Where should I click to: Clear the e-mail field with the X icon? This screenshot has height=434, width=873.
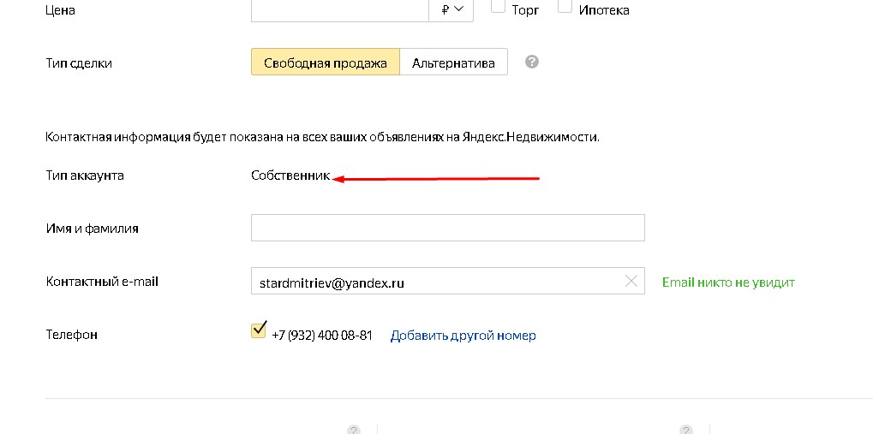[631, 282]
